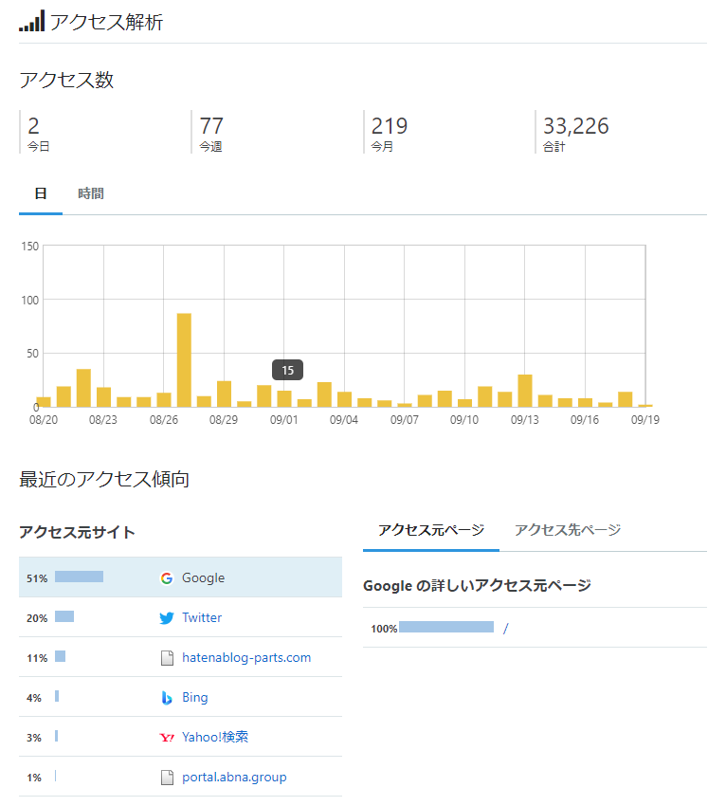Click the tallest bar near 08/26
This screenshot has width=726, height=806.
click(184, 360)
